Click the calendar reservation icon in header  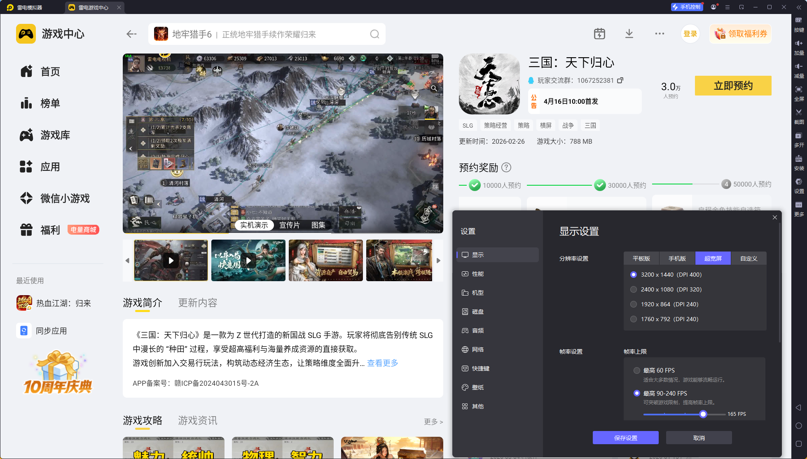click(599, 34)
